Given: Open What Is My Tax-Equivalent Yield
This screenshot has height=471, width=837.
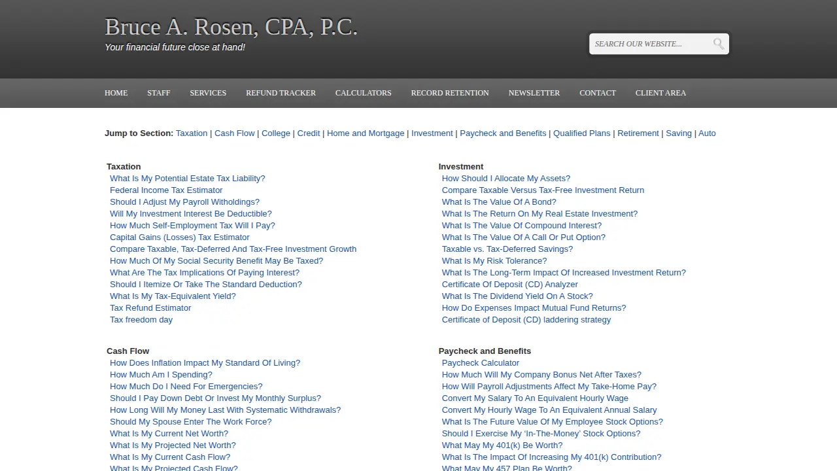Looking at the screenshot, I should click(x=173, y=296).
